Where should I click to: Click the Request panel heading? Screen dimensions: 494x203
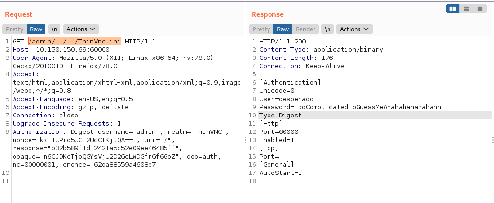[18, 14]
